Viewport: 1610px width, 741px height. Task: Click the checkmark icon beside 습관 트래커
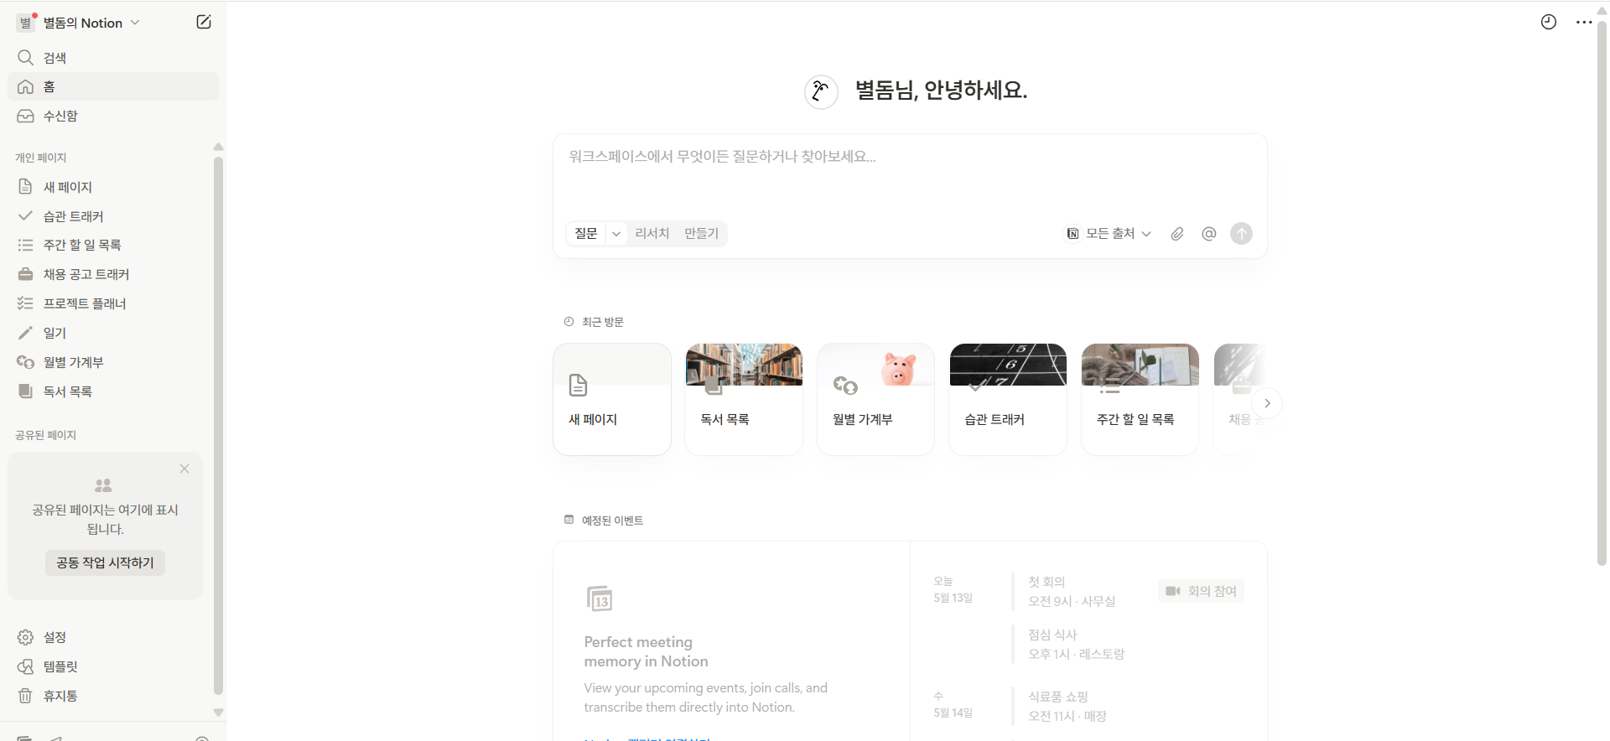pos(25,216)
